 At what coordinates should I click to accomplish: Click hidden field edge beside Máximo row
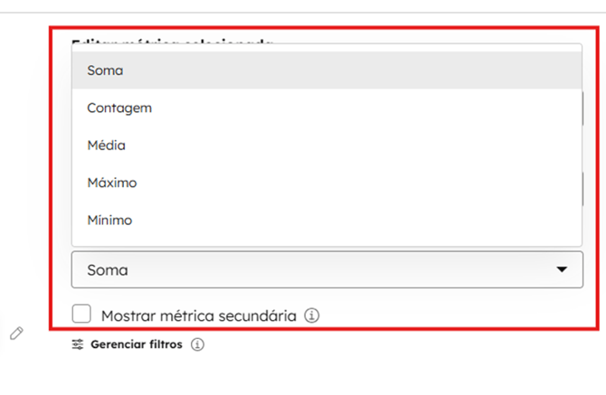[582, 189]
